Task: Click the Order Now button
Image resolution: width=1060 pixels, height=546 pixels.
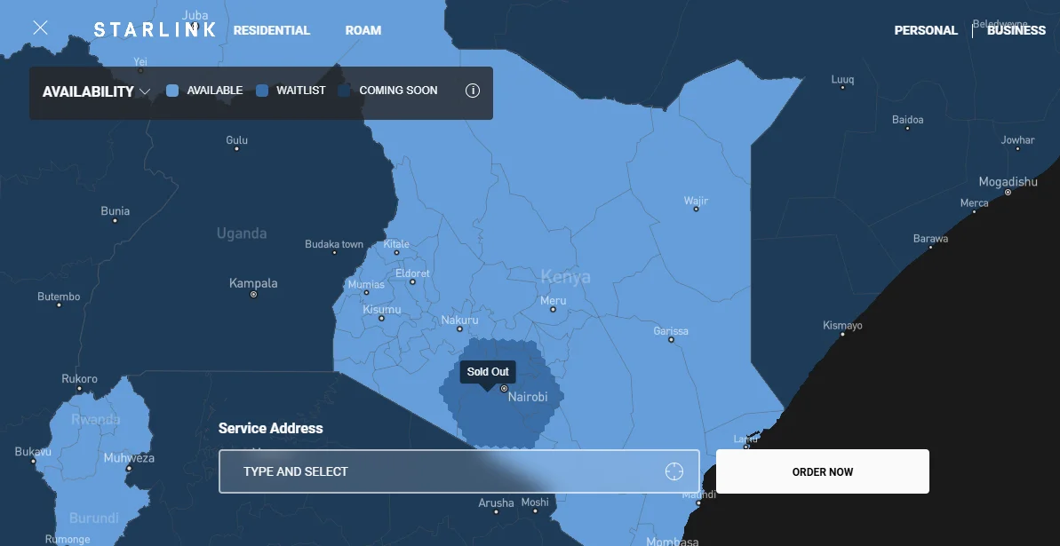Action: click(822, 471)
